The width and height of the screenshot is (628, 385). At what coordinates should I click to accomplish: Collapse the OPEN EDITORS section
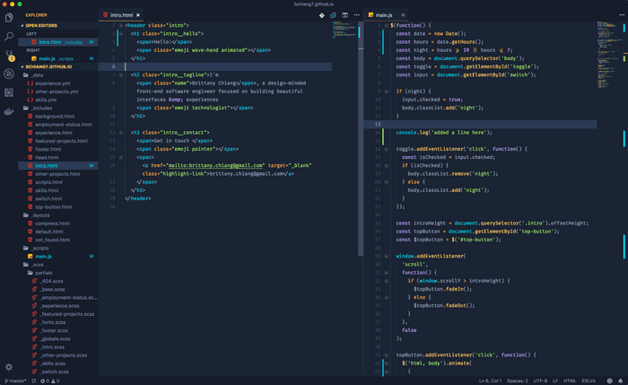point(43,26)
